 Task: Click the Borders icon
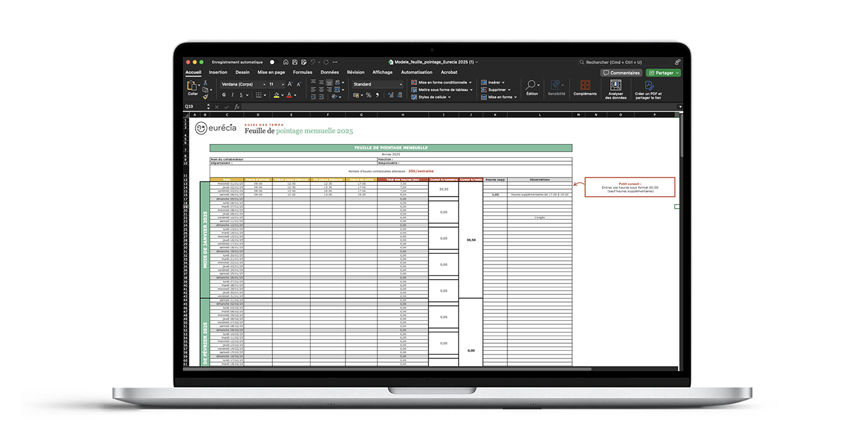click(258, 95)
